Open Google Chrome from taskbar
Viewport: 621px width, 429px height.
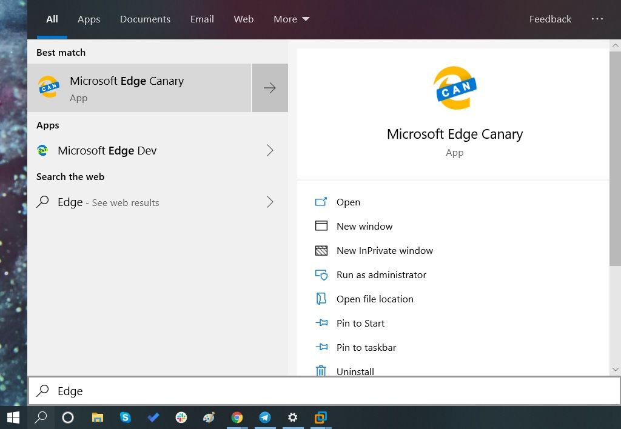pos(237,417)
